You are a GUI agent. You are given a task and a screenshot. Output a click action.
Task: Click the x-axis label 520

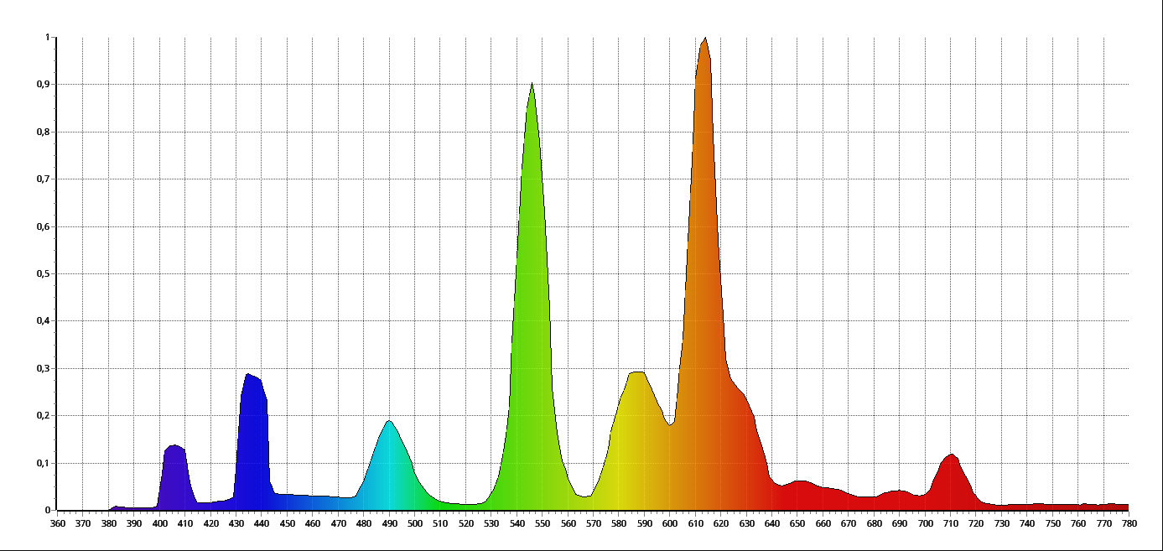coord(466,524)
